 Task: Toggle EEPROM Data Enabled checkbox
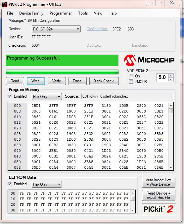click(10, 184)
